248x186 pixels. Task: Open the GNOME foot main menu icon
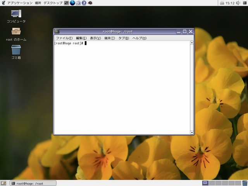click(x=3, y=3)
